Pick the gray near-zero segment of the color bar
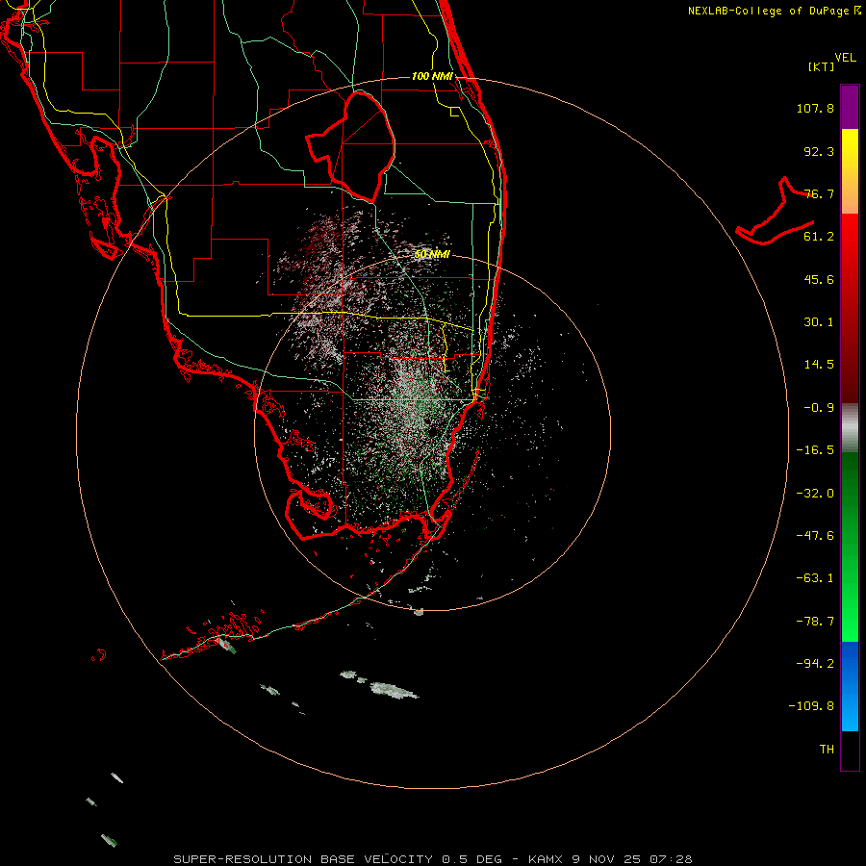The width and height of the screenshot is (866, 866). 850,428
